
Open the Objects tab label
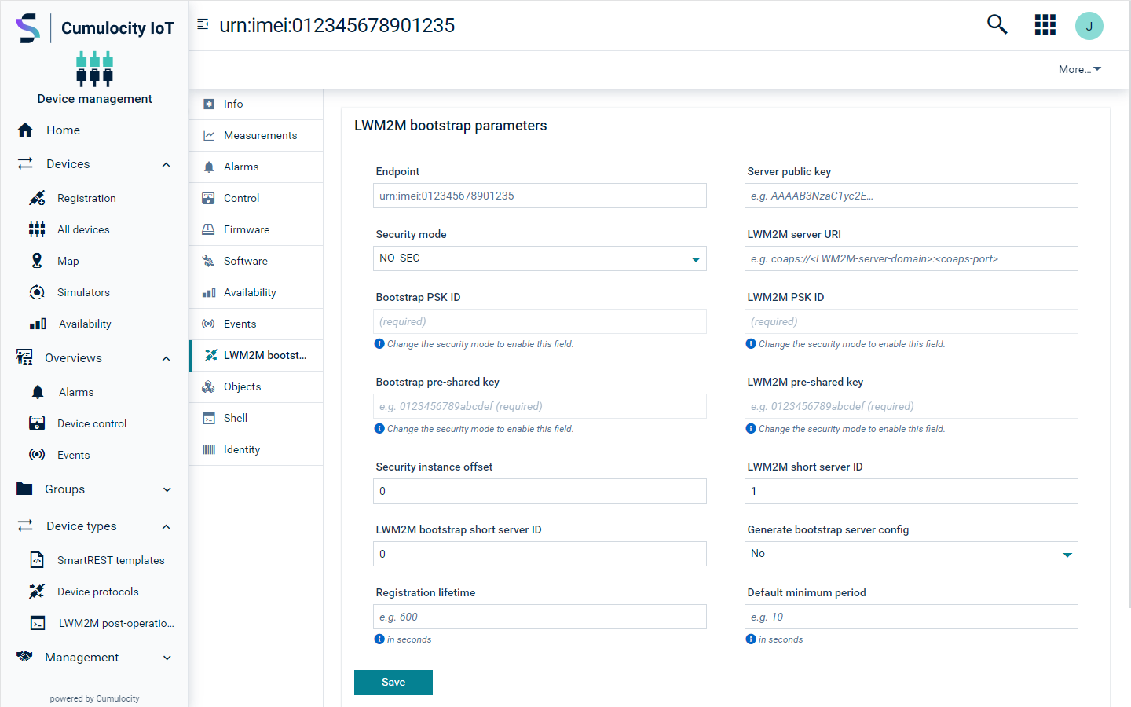click(x=242, y=386)
